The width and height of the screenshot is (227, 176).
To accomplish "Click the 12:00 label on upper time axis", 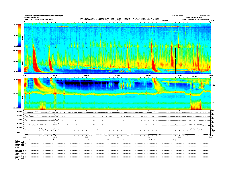I will (118, 76).
